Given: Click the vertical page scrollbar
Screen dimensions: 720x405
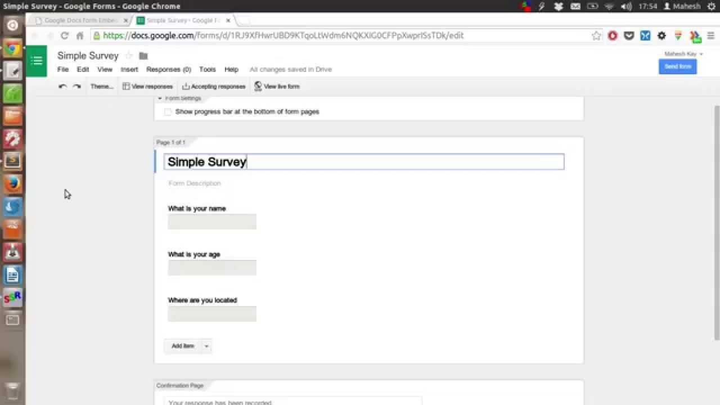Looking at the screenshot, I should click(x=717, y=222).
